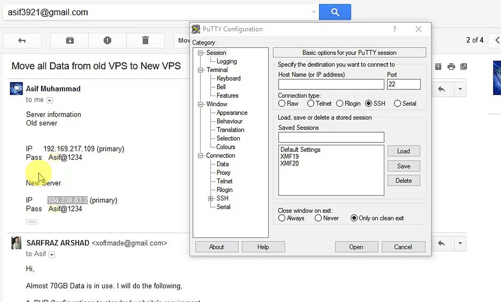
Task: Archive this conversation
Action: pos(70,41)
